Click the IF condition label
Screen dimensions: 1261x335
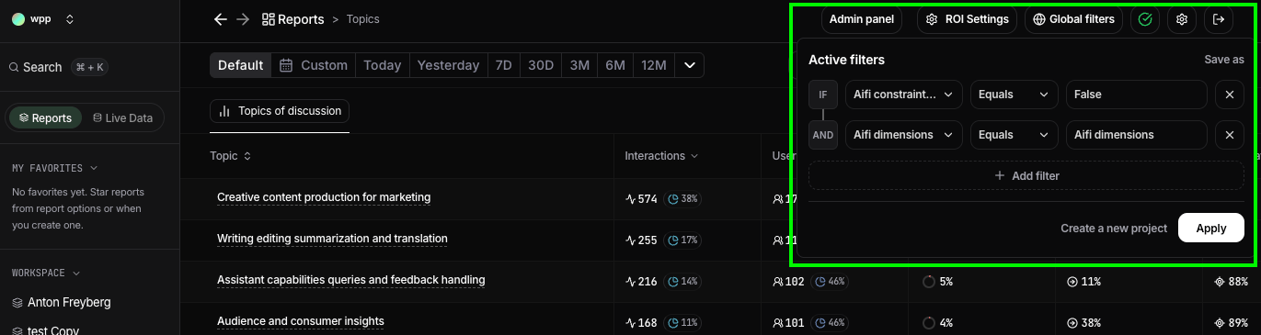click(x=823, y=95)
